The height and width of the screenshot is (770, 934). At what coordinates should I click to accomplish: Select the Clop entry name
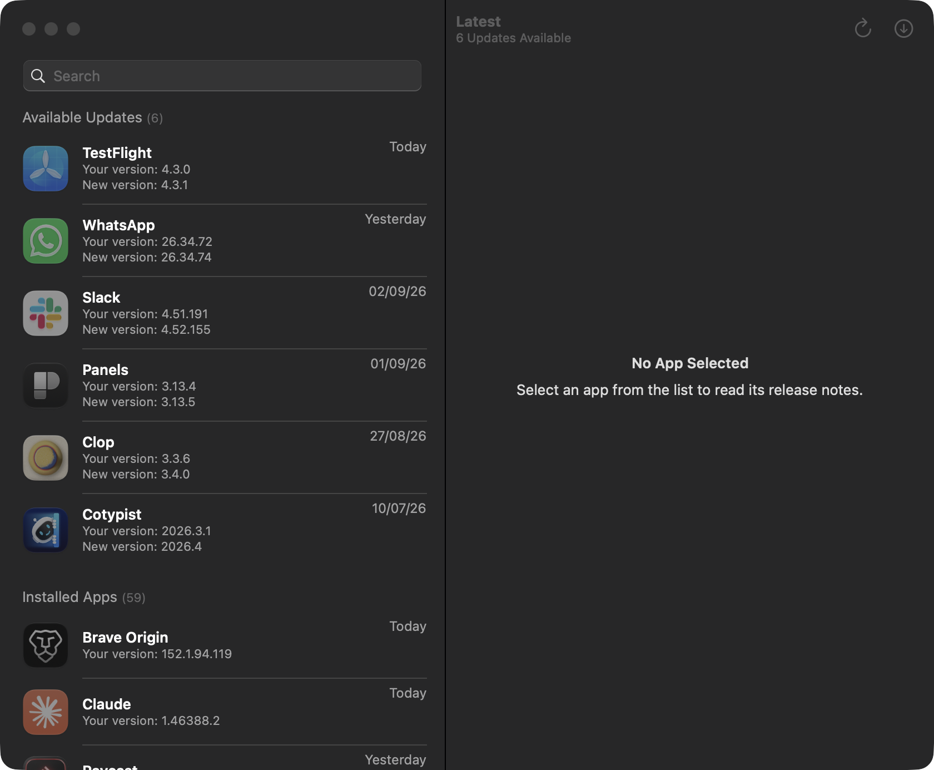(98, 442)
